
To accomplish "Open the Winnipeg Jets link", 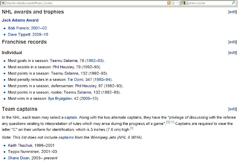I will point(103,137).
